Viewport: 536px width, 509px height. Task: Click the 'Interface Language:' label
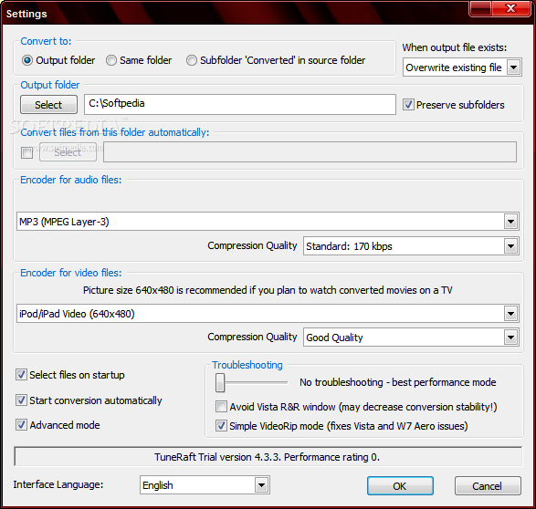point(58,484)
